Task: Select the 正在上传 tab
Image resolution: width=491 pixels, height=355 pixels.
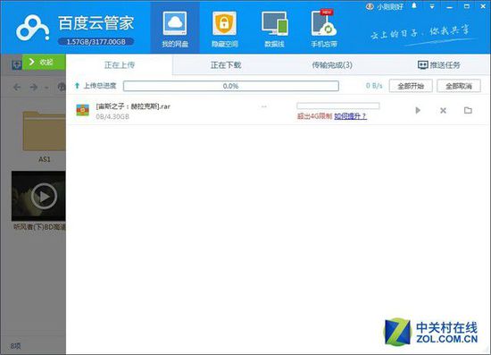Action: coord(120,65)
